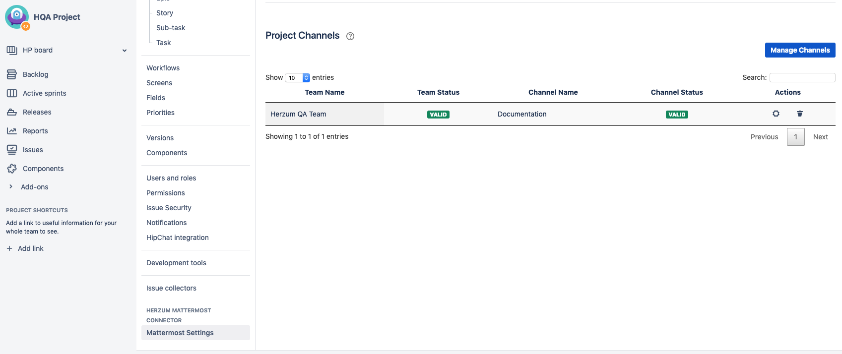Open the Issues sidebar item
The height and width of the screenshot is (354, 842).
[33, 150]
